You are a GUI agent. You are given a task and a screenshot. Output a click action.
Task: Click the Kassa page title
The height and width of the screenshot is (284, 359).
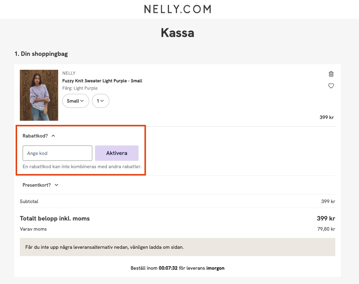click(x=177, y=32)
